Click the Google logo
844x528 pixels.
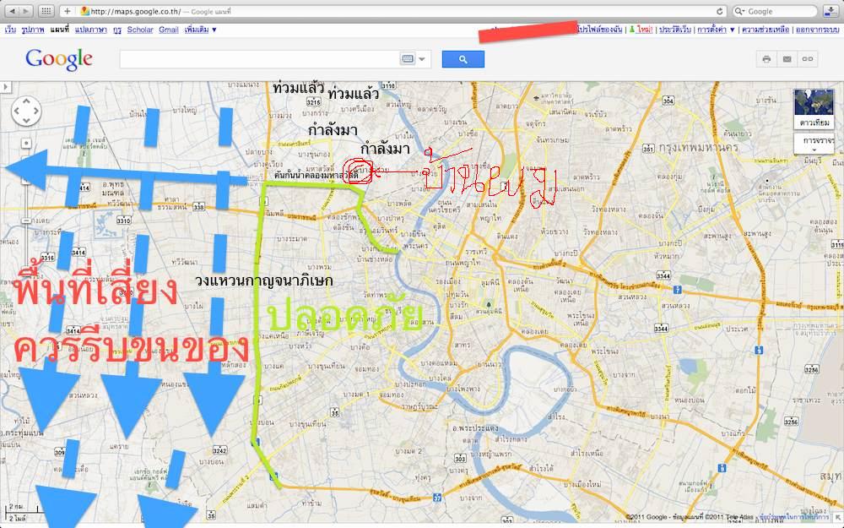59,59
